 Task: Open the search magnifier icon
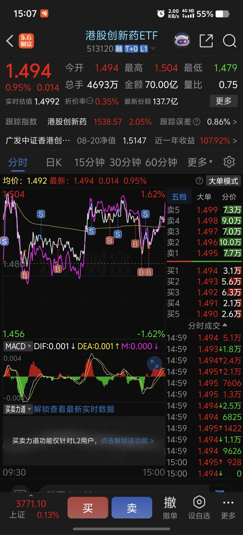[230, 41]
